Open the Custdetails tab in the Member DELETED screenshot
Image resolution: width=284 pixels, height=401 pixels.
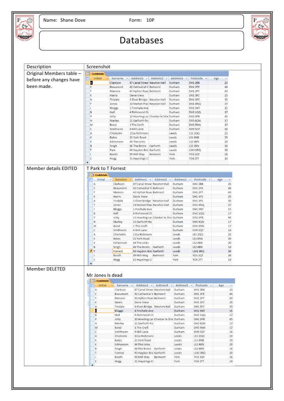tap(101, 281)
